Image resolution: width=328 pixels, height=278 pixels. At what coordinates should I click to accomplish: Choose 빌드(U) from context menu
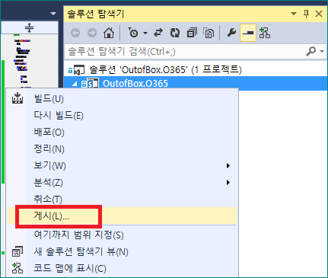(x=122, y=98)
